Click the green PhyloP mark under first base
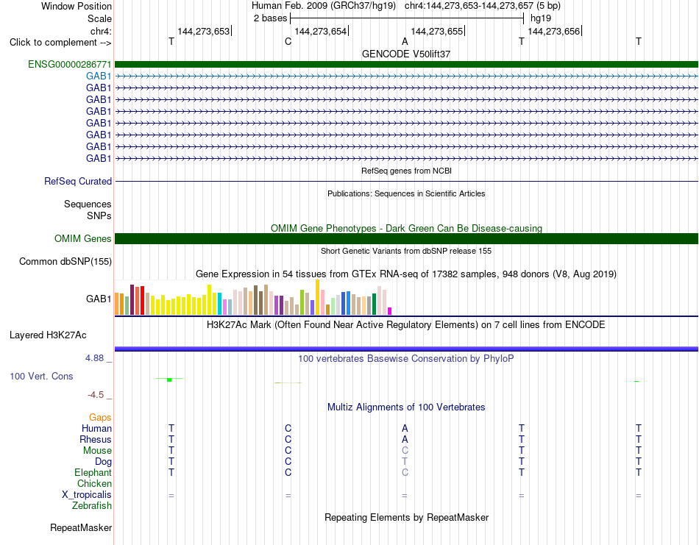This screenshot has height=545, width=699. [x=169, y=380]
